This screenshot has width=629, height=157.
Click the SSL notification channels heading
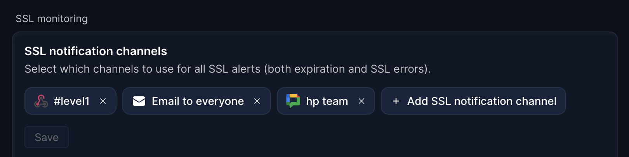(96, 51)
